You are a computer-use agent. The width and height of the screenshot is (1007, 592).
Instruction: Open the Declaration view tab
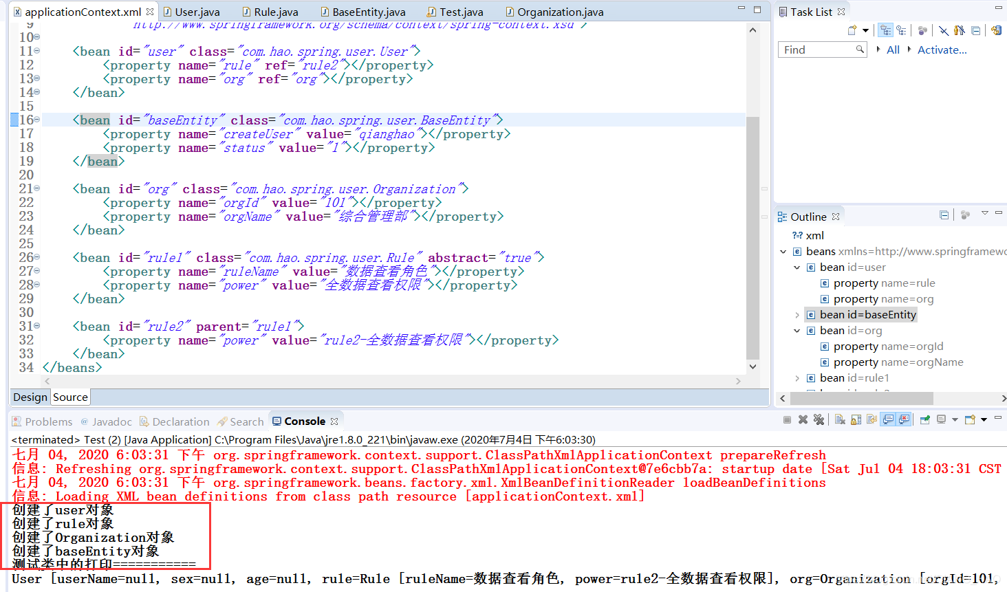(x=174, y=421)
